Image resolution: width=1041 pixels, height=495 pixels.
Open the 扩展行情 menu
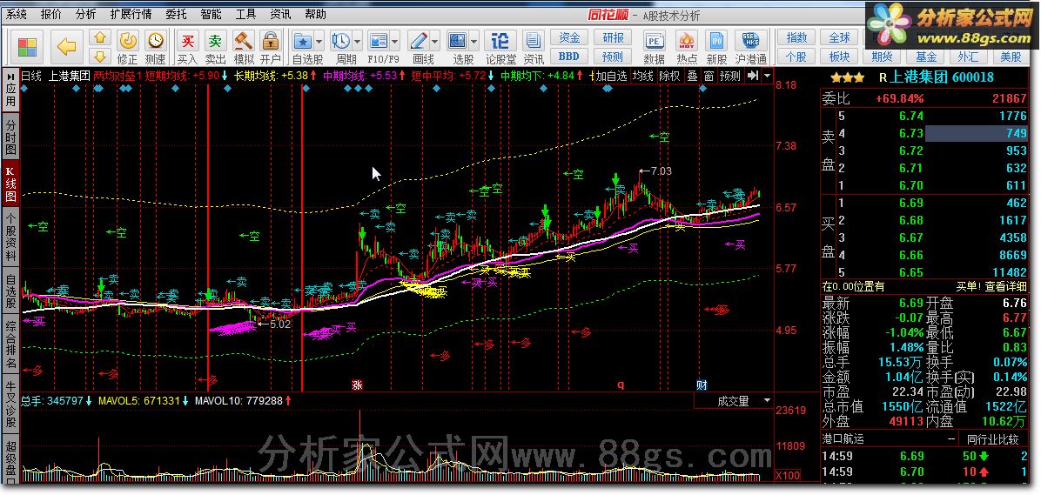(131, 15)
